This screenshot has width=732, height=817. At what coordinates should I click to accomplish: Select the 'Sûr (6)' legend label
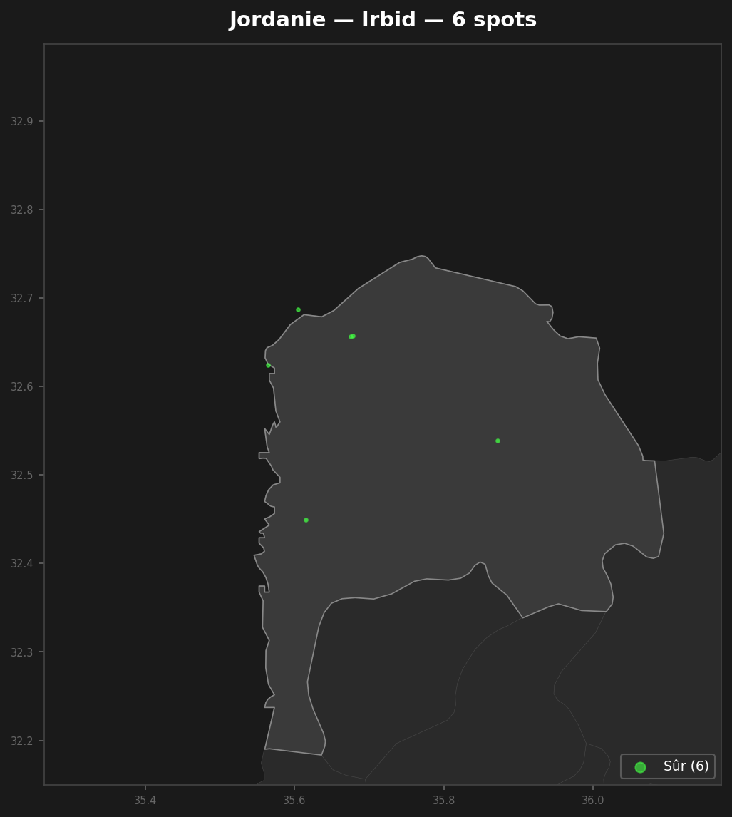[686, 766]
